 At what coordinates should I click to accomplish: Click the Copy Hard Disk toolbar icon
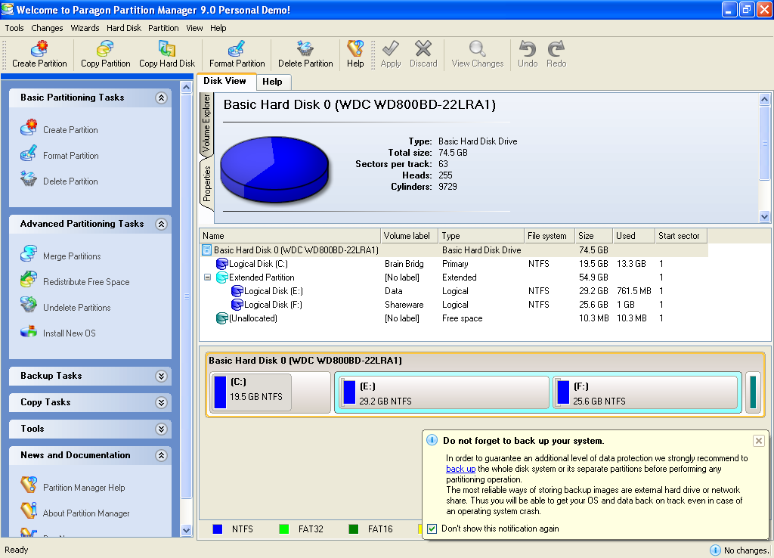166,54
